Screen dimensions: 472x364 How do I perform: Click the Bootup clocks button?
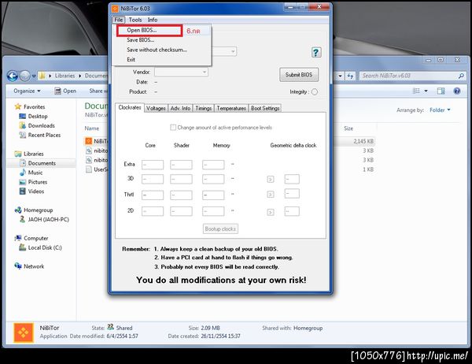point(220,229)
